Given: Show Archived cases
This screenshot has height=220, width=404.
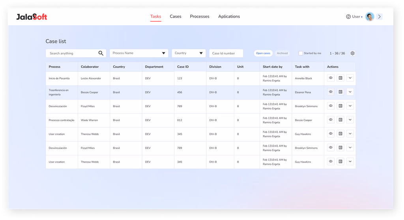Looking at the screenshot, I should (x=282, y=53).
